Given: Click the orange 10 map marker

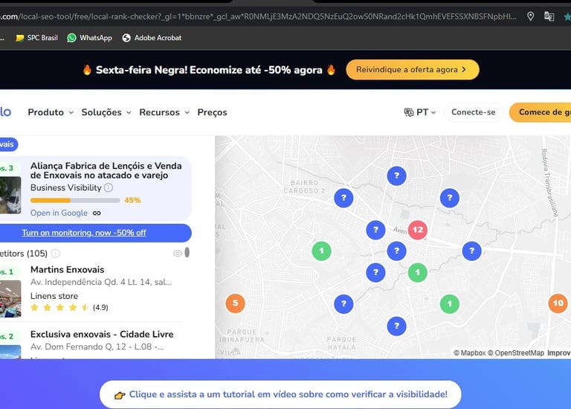Looking at the screenshot, I should click(x=558, y=303).
